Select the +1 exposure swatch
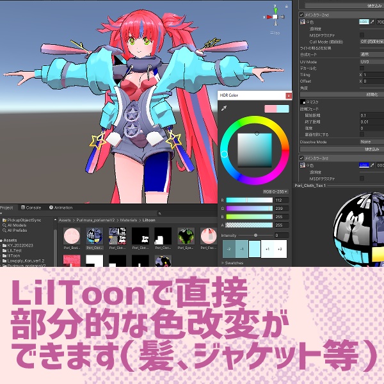 click(268, 249)
